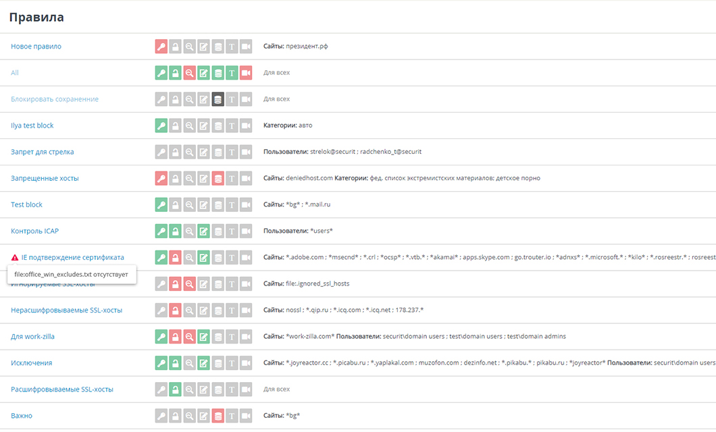This screenshot has height=432, width=716.
Task: Open the Ilya test block rule
Action: click(32, 126)
